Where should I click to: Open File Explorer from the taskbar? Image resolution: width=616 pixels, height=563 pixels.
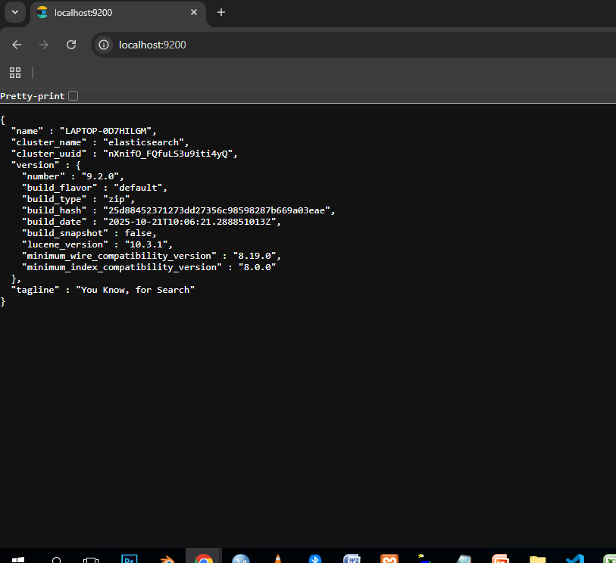537,559
